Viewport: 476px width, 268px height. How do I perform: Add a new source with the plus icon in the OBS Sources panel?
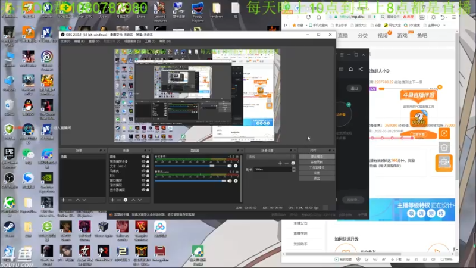pyautogui.click(x=112, y=200)
